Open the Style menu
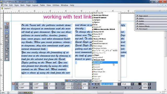Image resolution: width=167 pixels, height=94 pixels. point(16,5)
